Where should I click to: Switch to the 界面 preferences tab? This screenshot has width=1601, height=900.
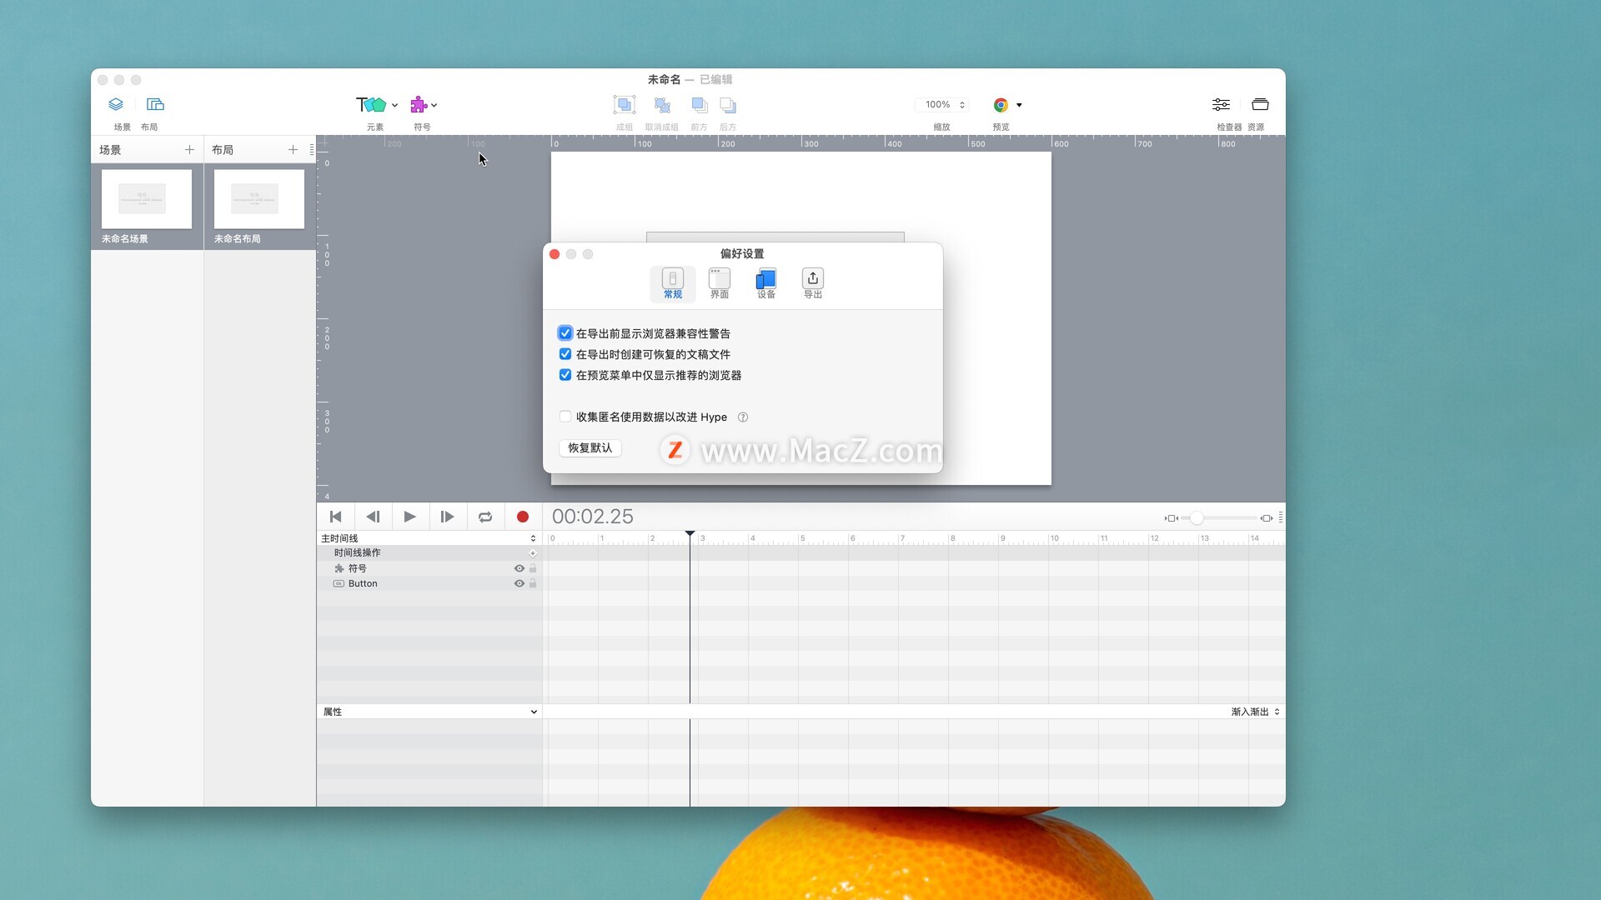click(x=720, y=284)
